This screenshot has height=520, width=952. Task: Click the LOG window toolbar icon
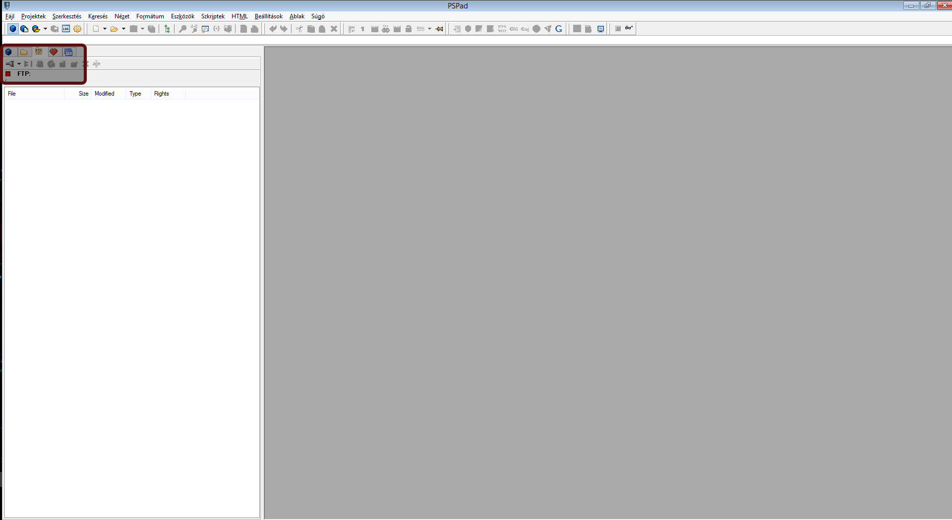coord(66,29)
